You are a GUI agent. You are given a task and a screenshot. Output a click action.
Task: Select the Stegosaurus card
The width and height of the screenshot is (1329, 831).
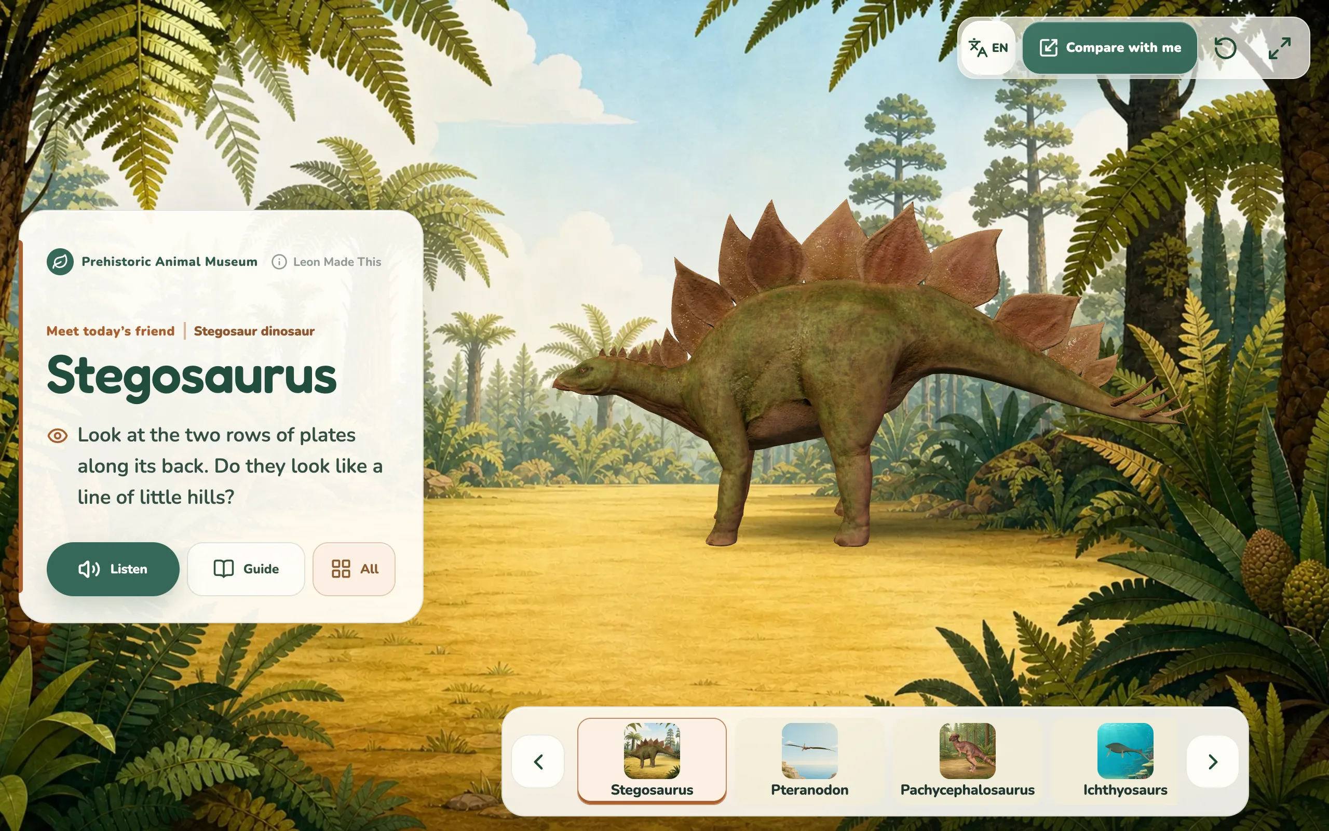click(652, 761)
